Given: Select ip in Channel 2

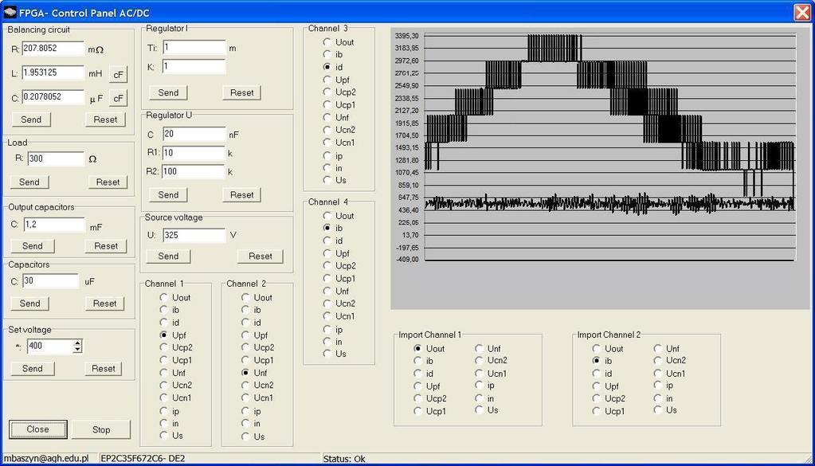Looking at the screenshot, I should 251,411.
